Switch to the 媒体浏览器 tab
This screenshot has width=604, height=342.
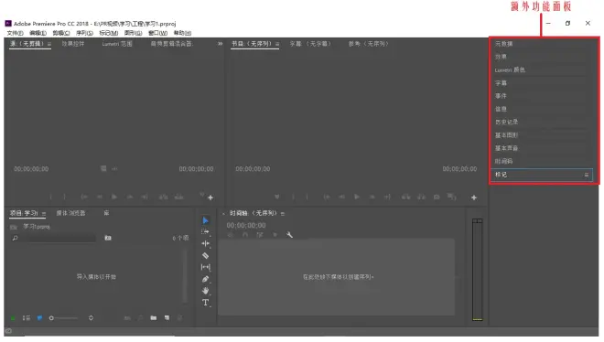[x=70, y=213]
